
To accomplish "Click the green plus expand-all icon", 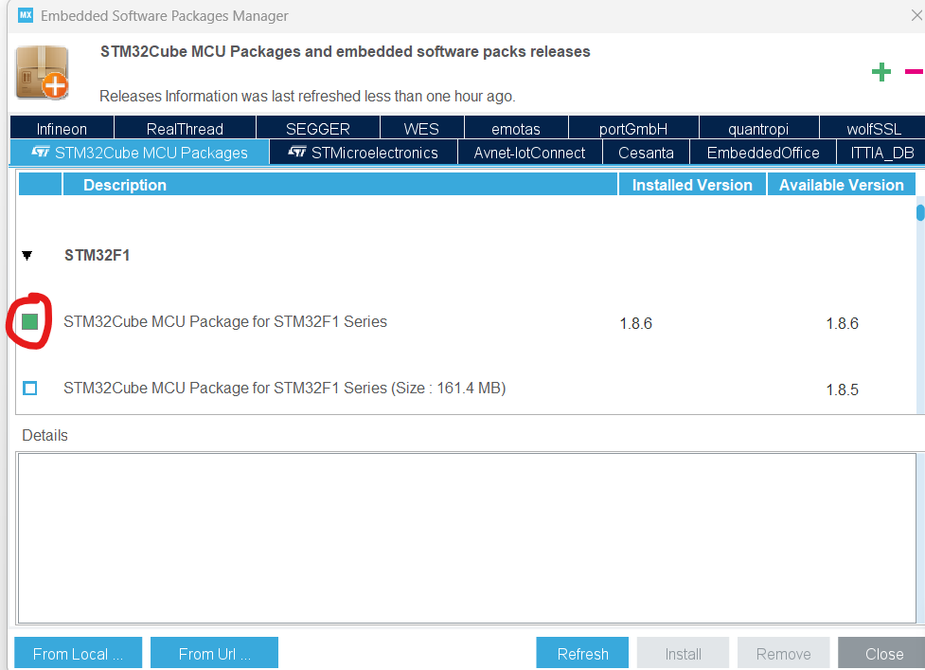I will 881,72.
